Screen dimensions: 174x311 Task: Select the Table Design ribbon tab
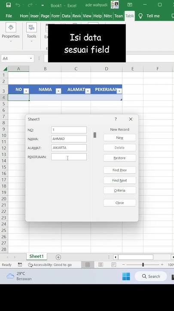[x=130, y=16]
